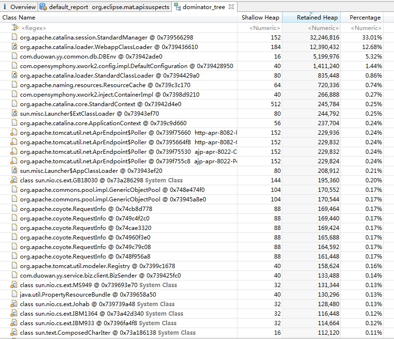Image resolution: width=394 pixels, height=339 pixels.
Task: Switch to the Overview tab
Action: click(19, 7)
